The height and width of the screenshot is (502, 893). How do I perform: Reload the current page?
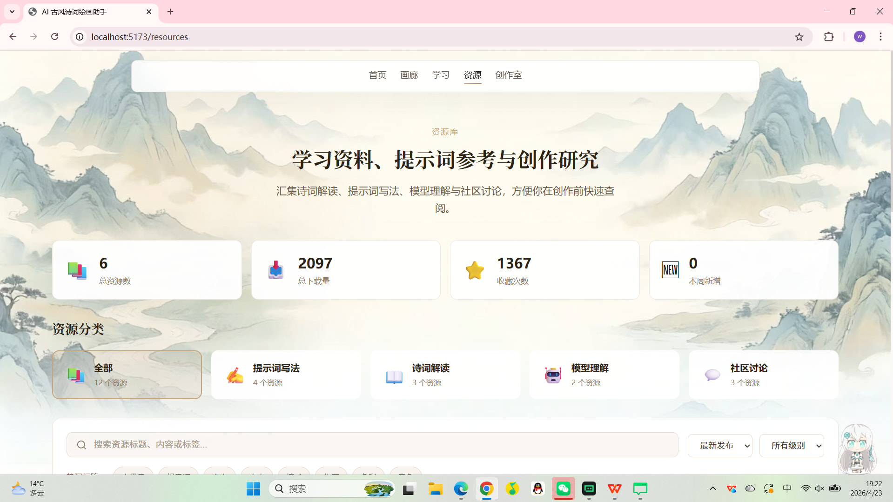[54, 37]
